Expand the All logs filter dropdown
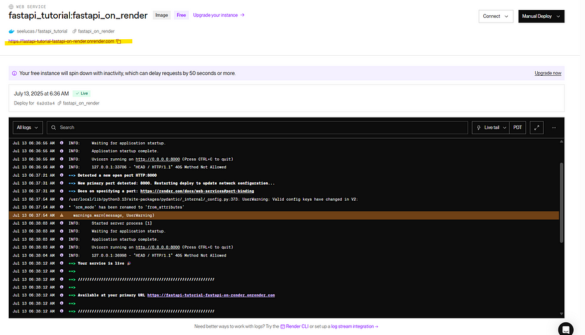 pos(28,128)
